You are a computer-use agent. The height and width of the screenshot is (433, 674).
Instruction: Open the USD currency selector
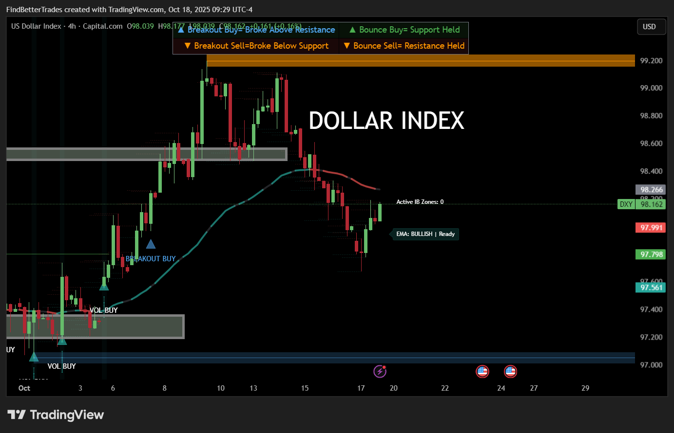pyautogui.click(x=650, y=27)
